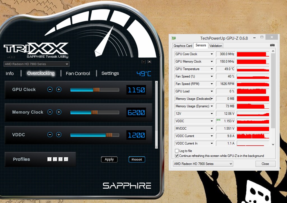This screenshot has width=287, height=203.
Task: Reset the overclocking values
Action: tap(137, 160)
